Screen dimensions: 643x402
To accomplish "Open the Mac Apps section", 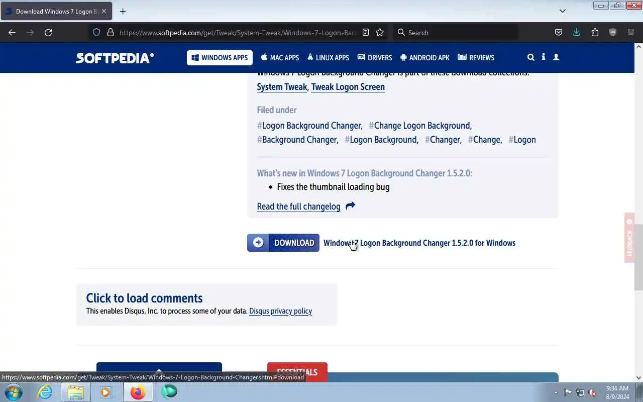I will [x=280, y=58].
